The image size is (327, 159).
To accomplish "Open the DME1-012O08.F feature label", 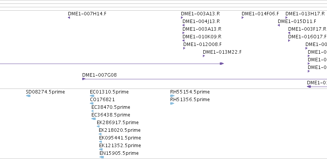I will [x=203, y=44].
